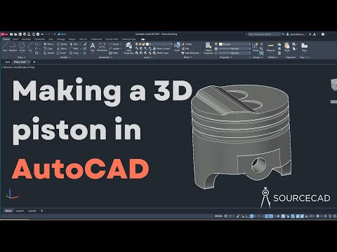
Task: Toggle grid display in status bar
Action: [225, 216]
